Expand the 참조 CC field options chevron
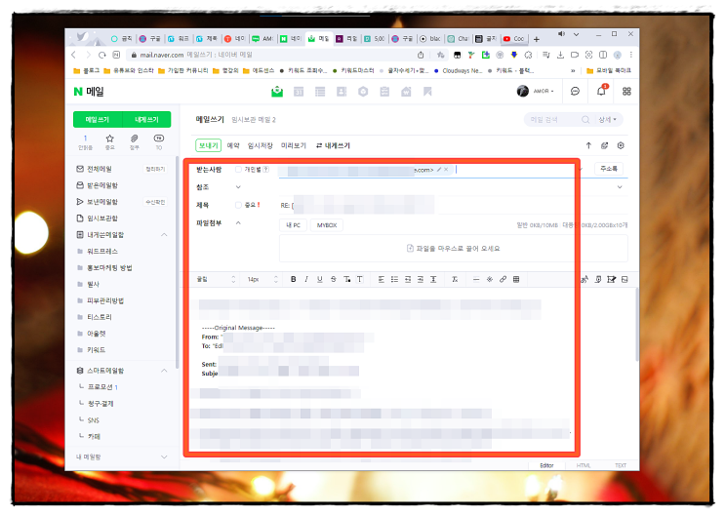Screen dimensions: 725x516 click(x=238, y=187)
